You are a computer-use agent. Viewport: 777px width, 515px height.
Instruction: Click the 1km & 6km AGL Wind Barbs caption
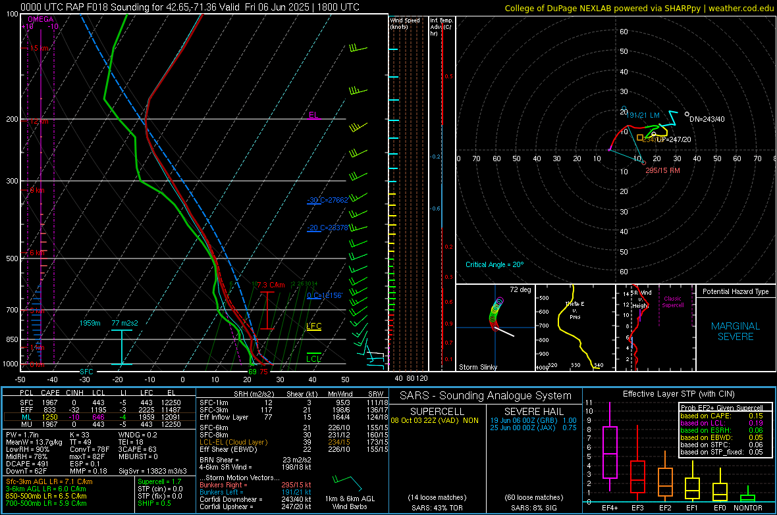pyautogui.click(x=350, y=503)
